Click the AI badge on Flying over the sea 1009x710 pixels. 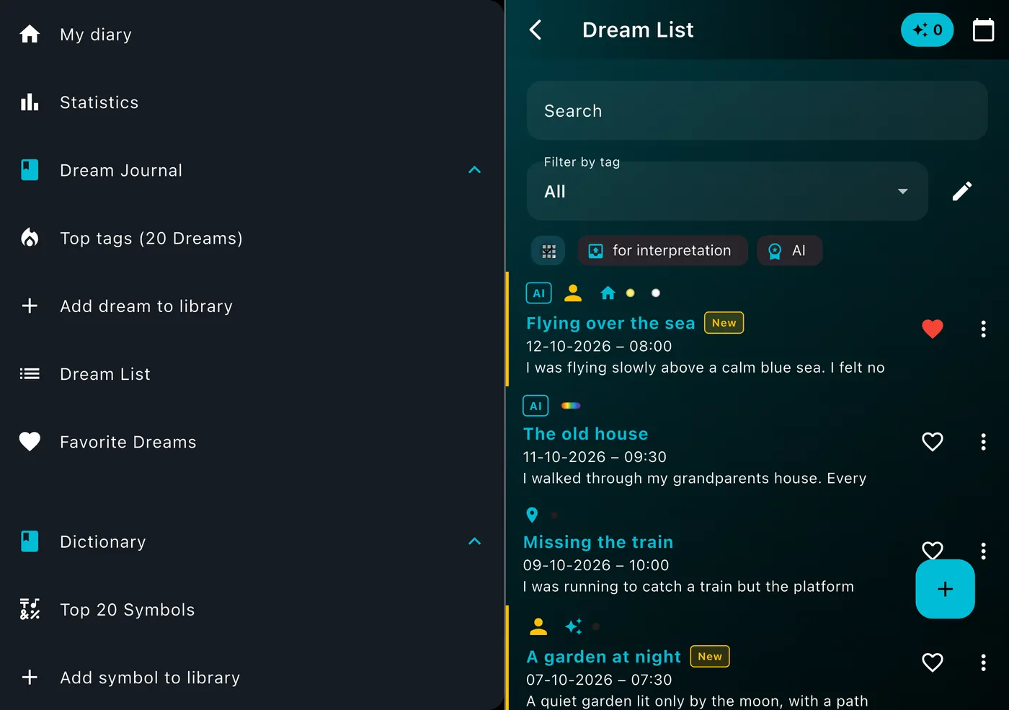539,293
